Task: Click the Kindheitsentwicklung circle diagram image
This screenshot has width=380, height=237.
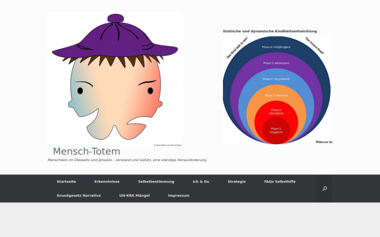Action: pyautogui.click(x=278, y=90)
